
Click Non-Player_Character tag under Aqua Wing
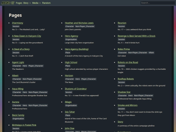point(38,92)
